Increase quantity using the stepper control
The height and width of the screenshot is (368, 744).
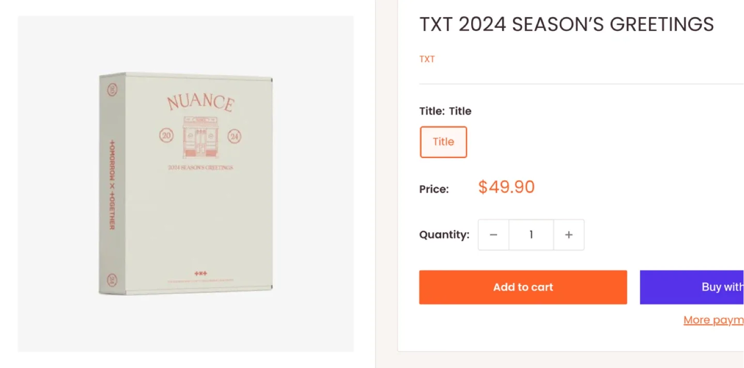(x=569, y=235)
